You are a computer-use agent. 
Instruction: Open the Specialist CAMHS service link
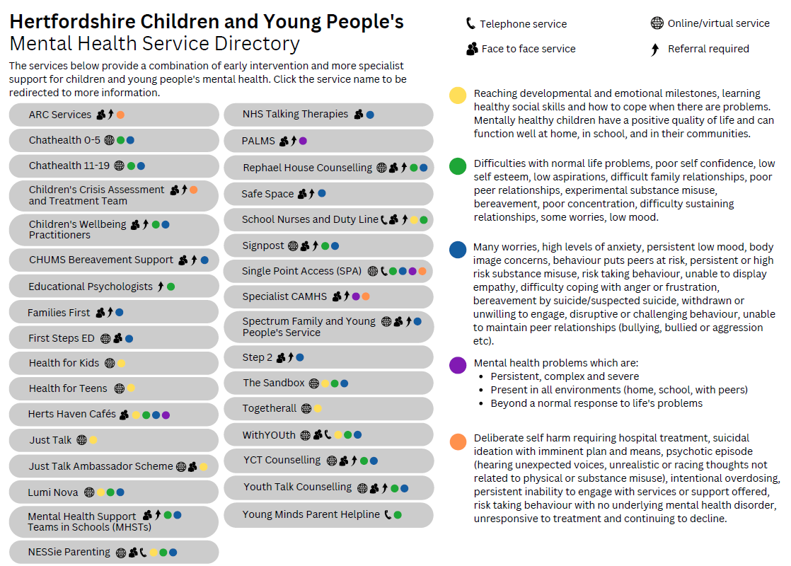point(284,296)
